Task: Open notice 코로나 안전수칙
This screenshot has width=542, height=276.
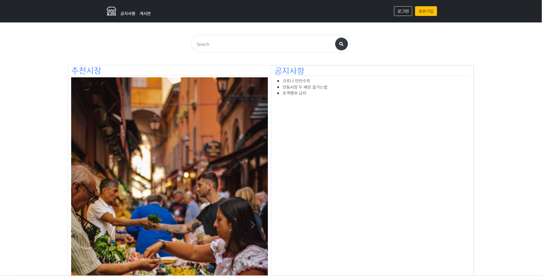Action: [x=296, y=81]
